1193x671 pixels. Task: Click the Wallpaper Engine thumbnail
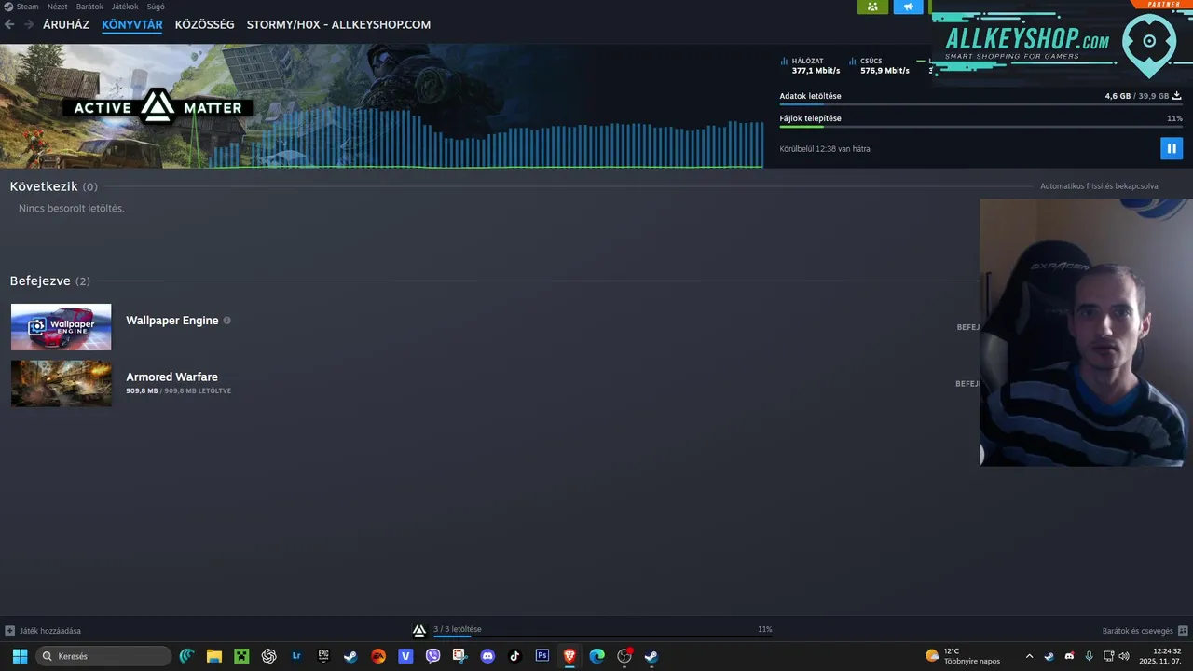[x=61, y=327]
